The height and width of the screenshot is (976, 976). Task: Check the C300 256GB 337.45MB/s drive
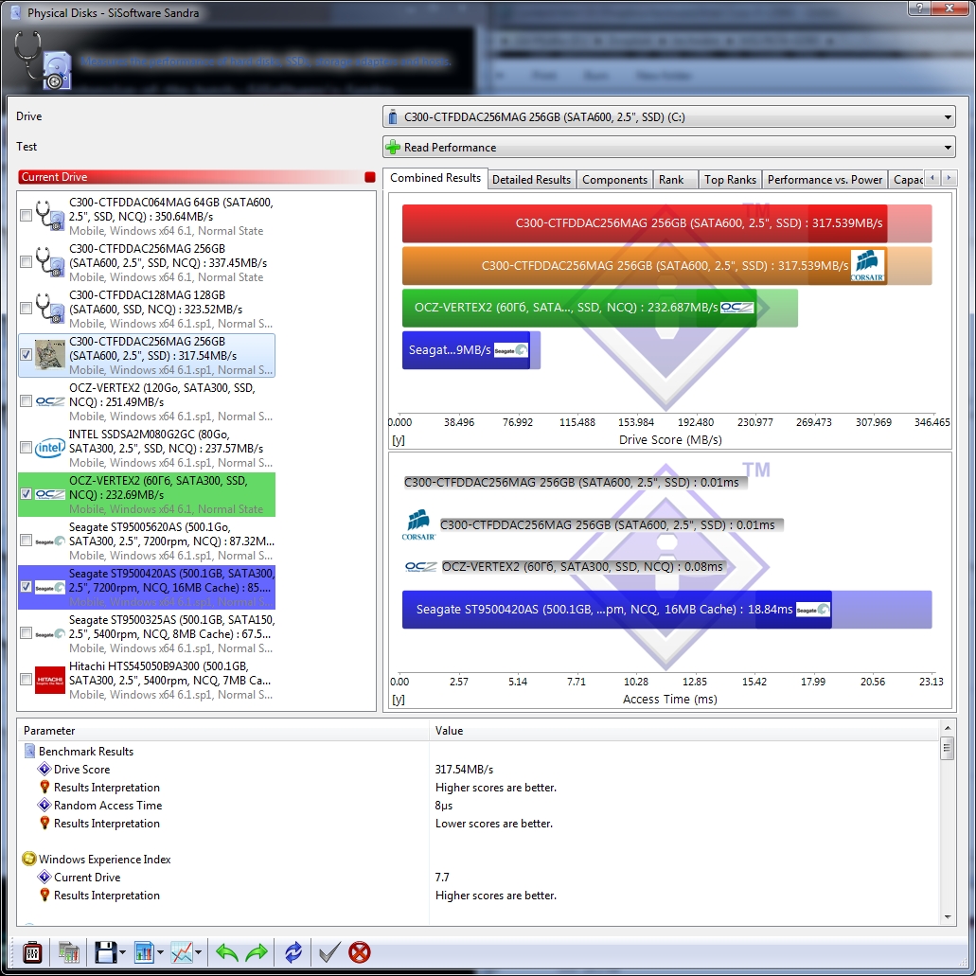tap(26, 262)
